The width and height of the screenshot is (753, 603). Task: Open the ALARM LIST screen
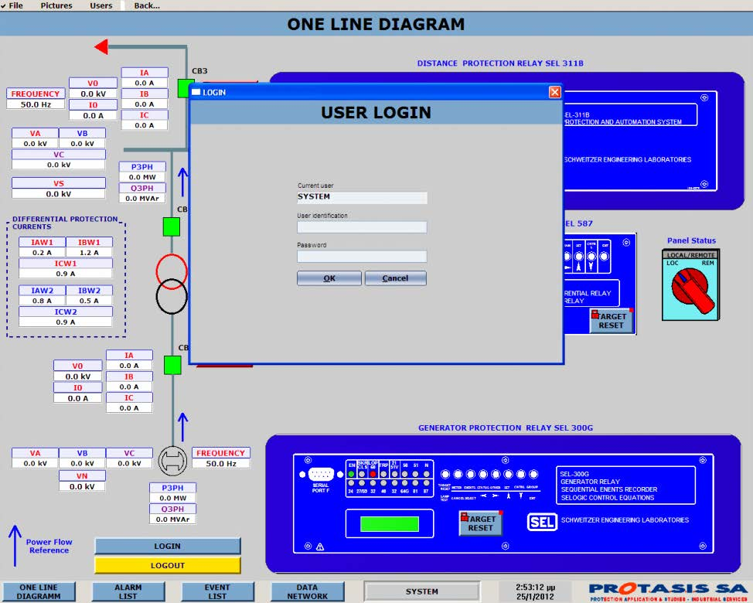coord(128,591)
